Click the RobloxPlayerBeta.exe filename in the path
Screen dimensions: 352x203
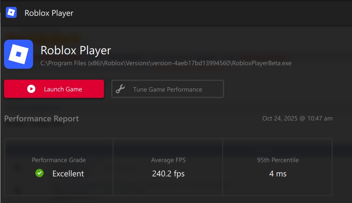pyautogui.click(x=262, y=63)
